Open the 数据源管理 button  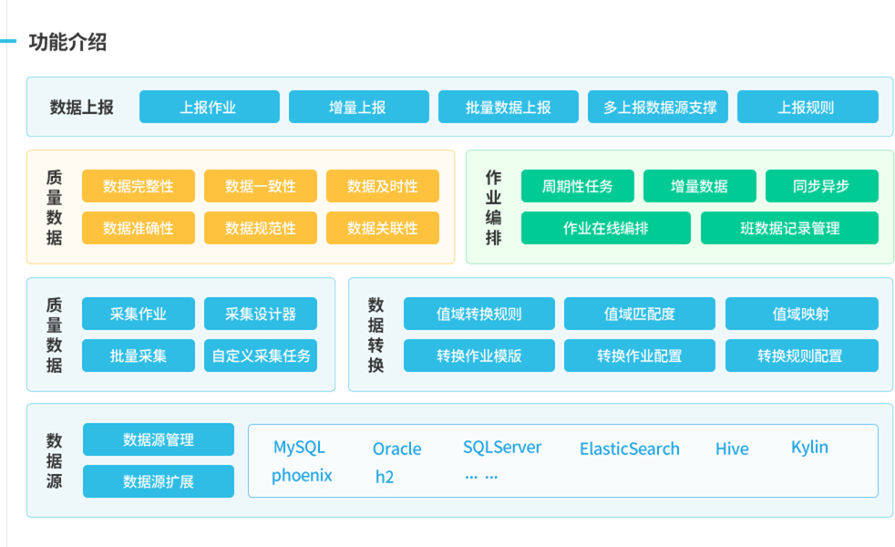[158, 439]
